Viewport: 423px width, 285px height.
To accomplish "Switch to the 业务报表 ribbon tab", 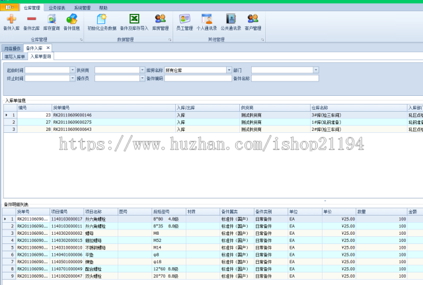I will pos(57,7).
